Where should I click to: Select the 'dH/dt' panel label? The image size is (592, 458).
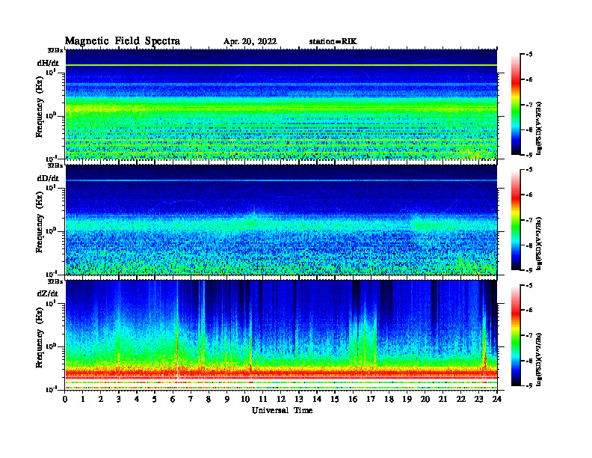click(x=48, y=63)
